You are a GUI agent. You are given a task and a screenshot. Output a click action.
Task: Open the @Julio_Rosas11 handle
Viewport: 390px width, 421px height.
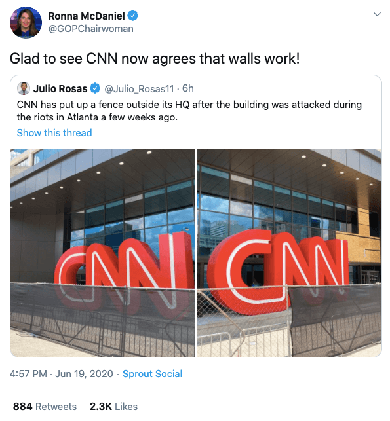[139, 88]
